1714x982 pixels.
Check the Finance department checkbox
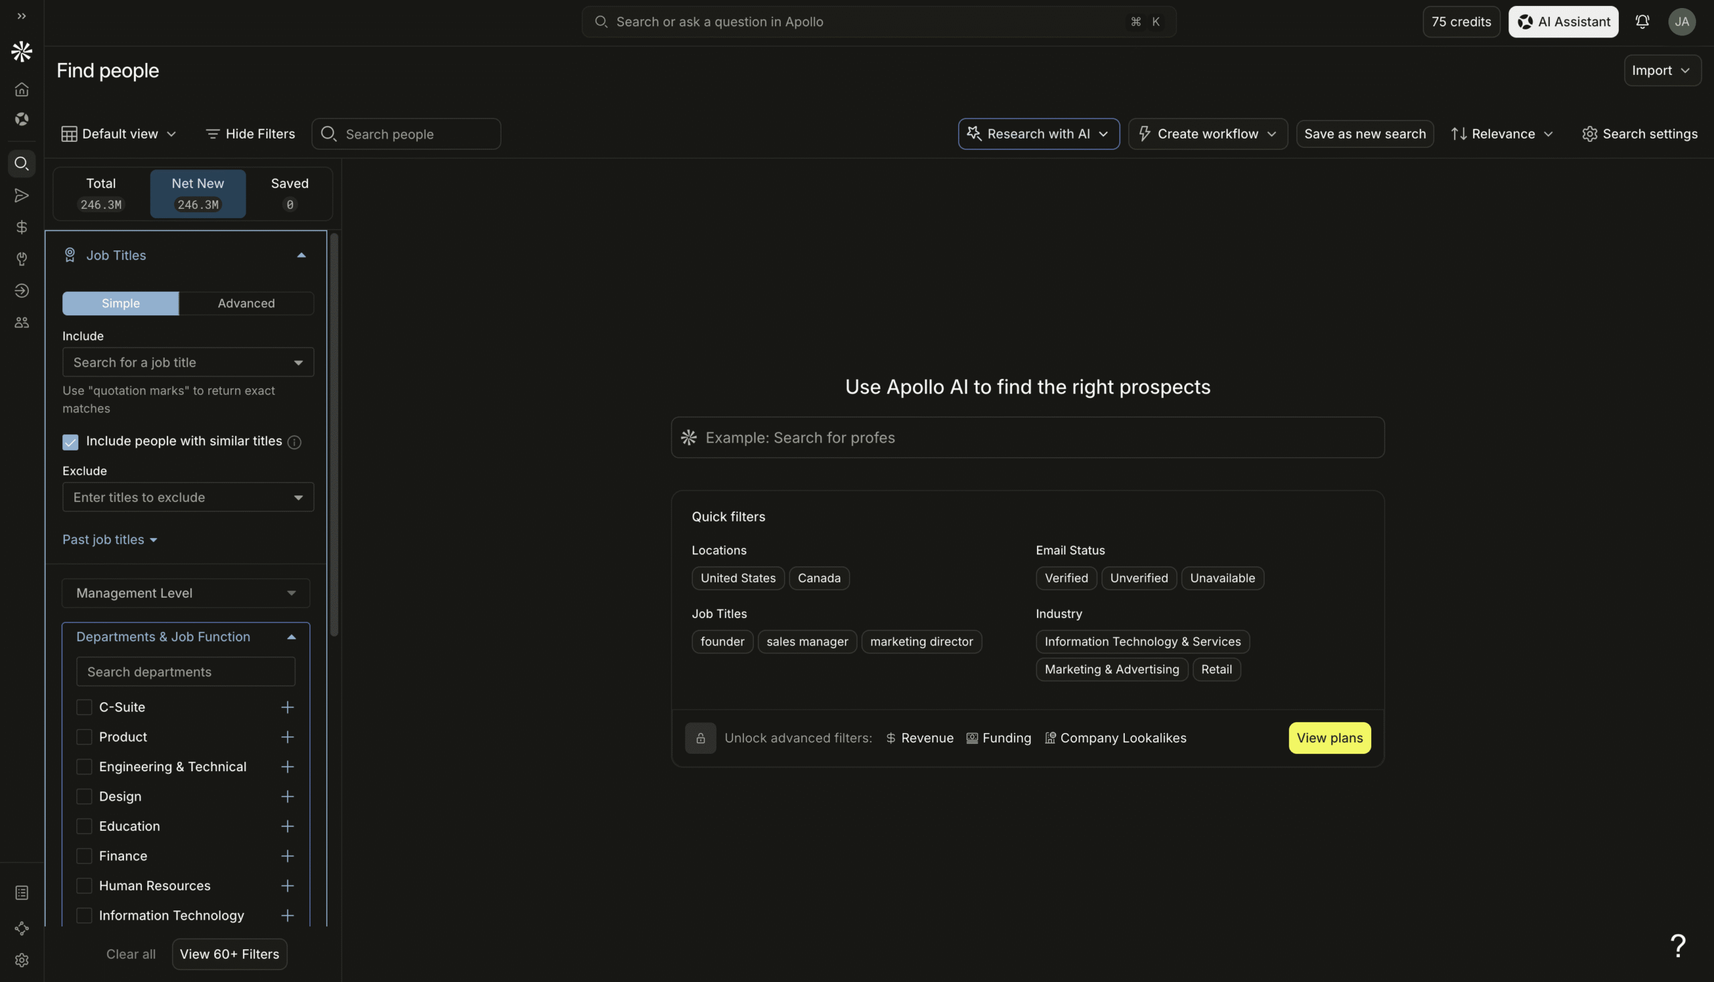pos(84,856)
